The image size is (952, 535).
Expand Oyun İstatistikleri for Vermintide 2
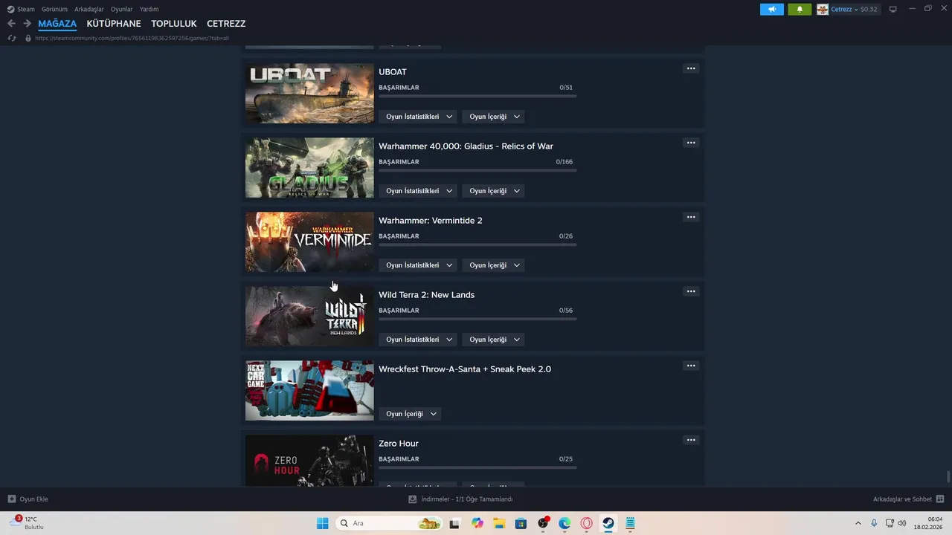coord(418,265)
